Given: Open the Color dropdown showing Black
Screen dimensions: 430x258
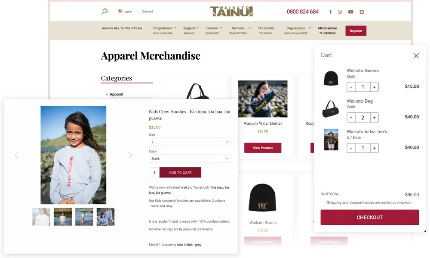Looking at the screenshot, I should [190, 159].
